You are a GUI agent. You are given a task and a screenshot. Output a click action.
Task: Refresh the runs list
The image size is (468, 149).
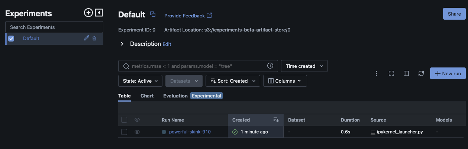pyautogui.click(x=421, y=73)
